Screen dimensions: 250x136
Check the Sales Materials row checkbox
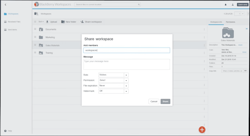point(35,45)
